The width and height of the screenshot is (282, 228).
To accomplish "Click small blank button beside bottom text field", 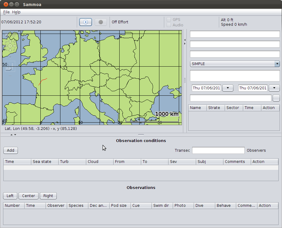I will pos(276,98).
